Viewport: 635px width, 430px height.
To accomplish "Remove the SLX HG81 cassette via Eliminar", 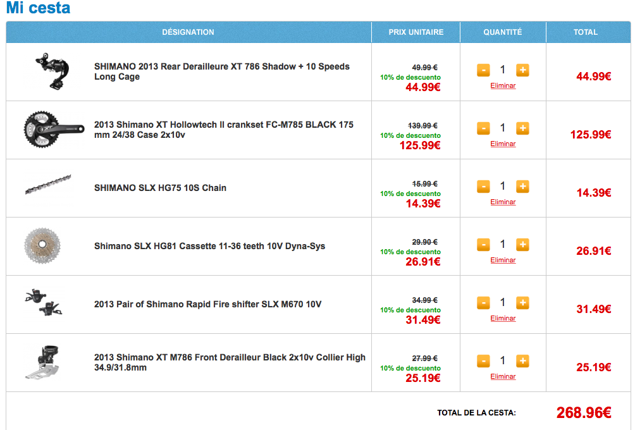I will pos(503,260).
